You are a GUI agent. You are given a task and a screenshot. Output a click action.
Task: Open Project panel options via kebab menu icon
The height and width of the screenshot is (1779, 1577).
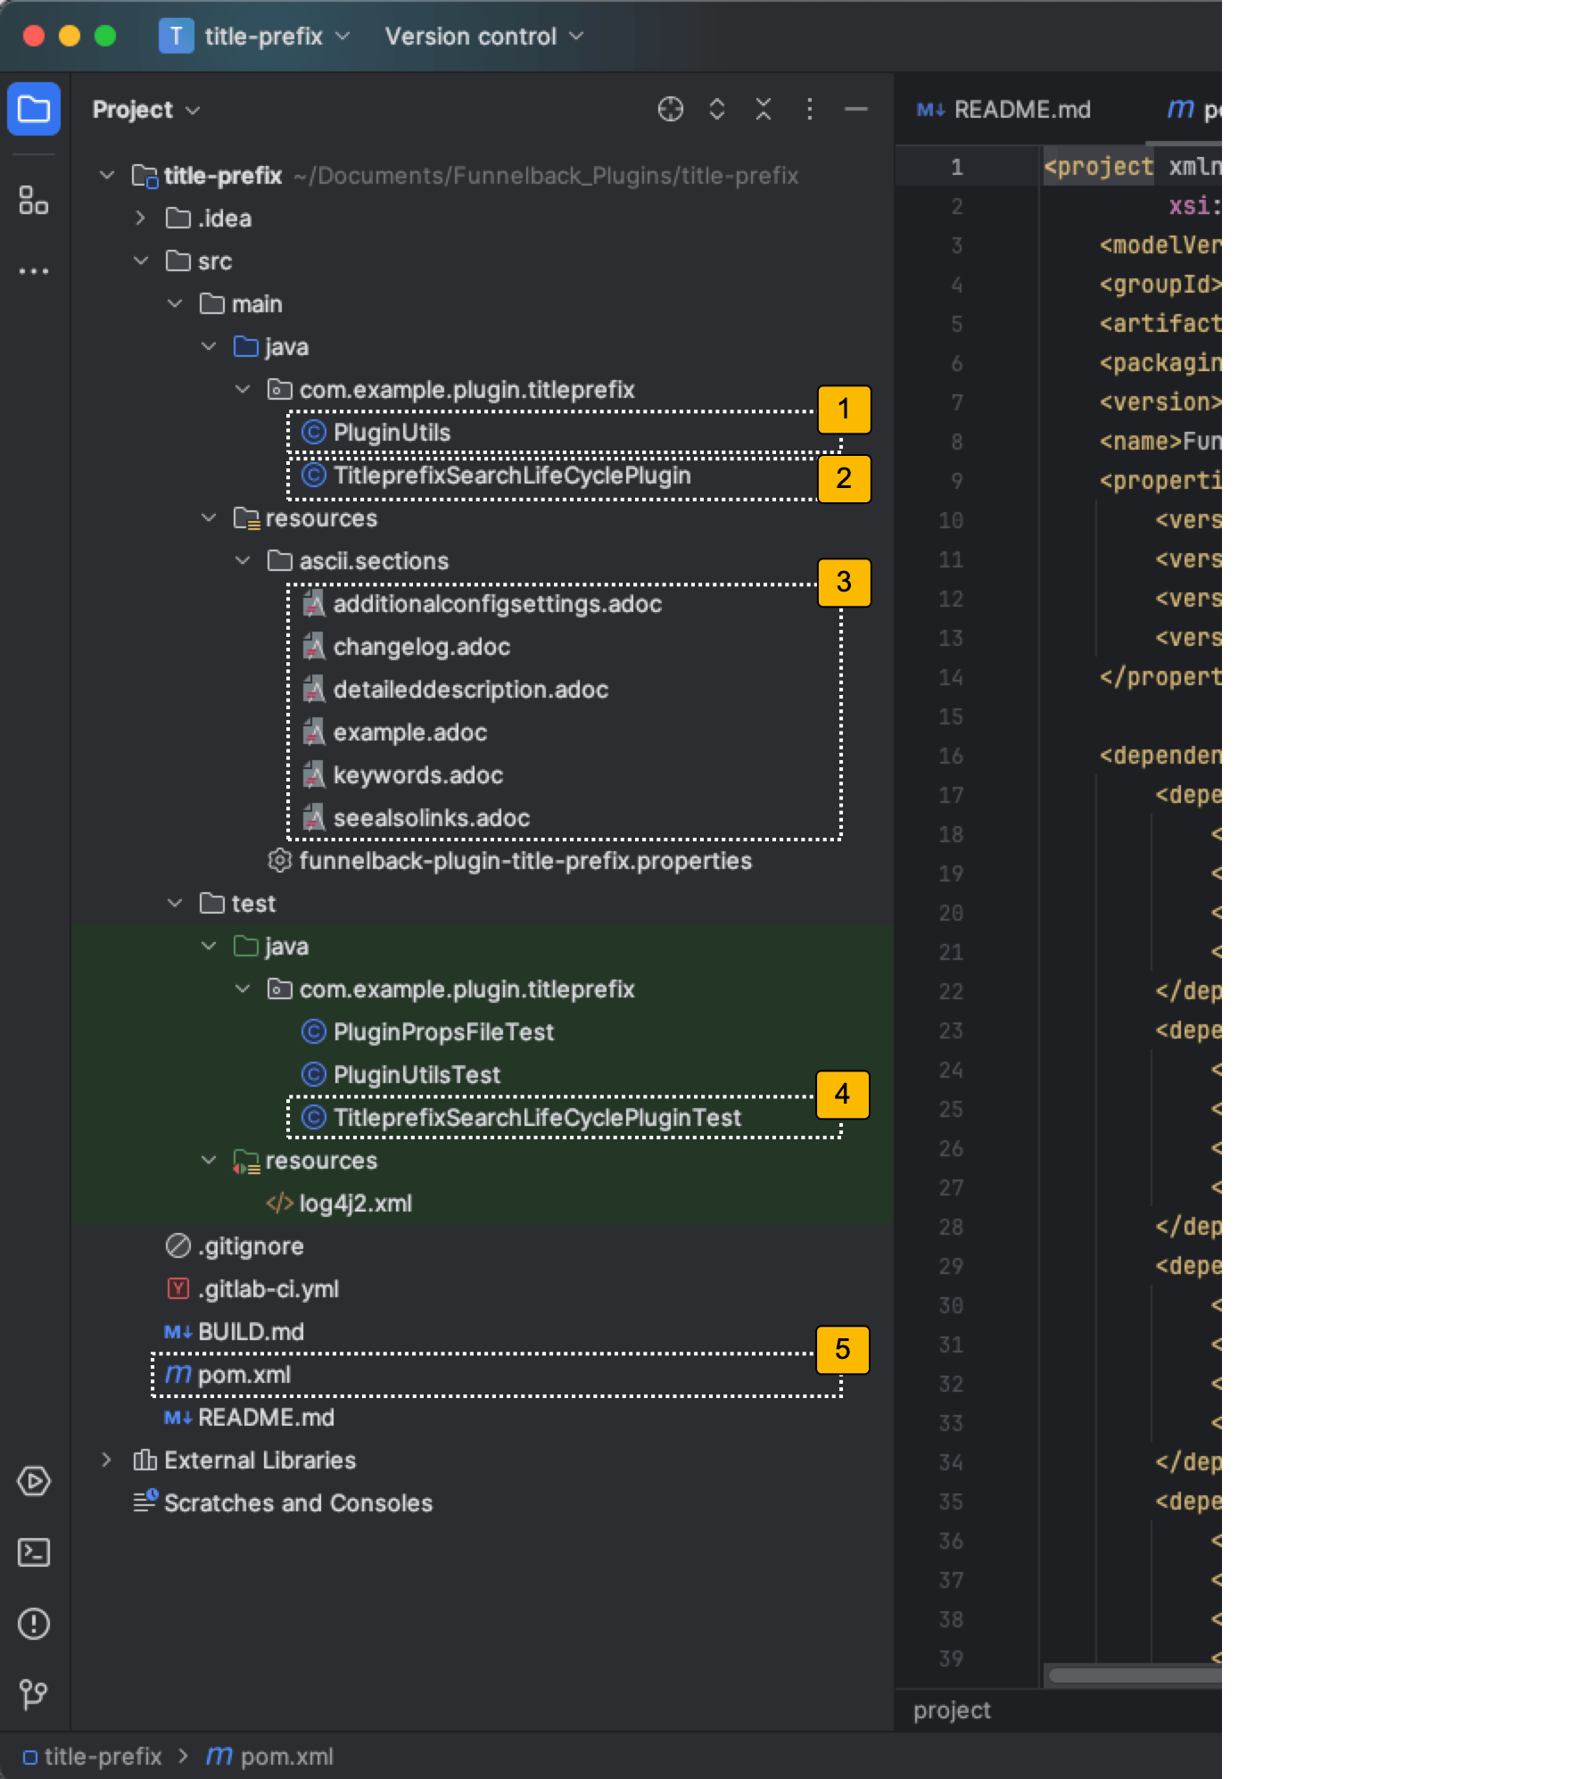(809, 109)
